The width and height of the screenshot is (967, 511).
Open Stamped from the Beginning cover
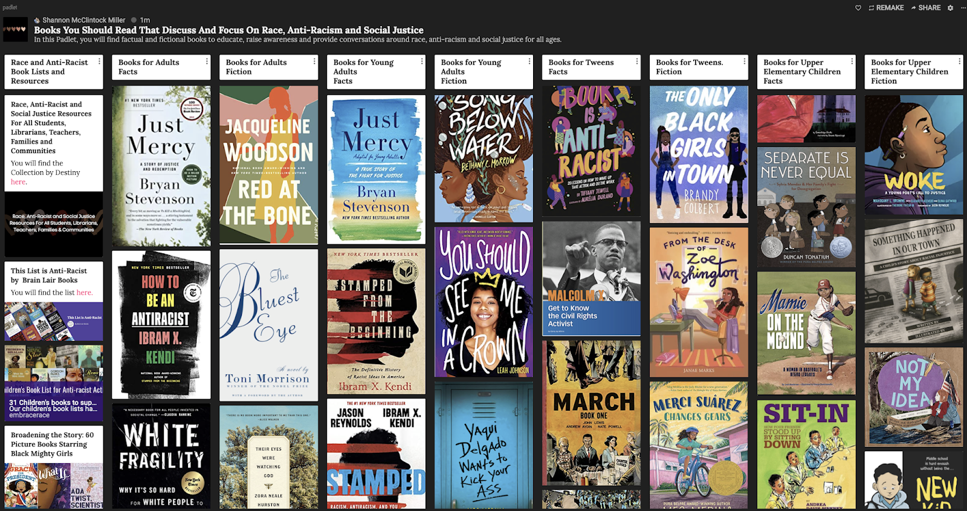pos(377,321)
